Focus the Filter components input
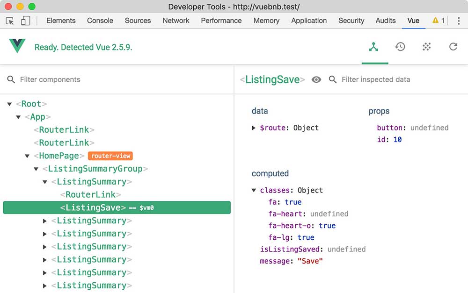This screenshot has height=293, width=468. (50, 79)
